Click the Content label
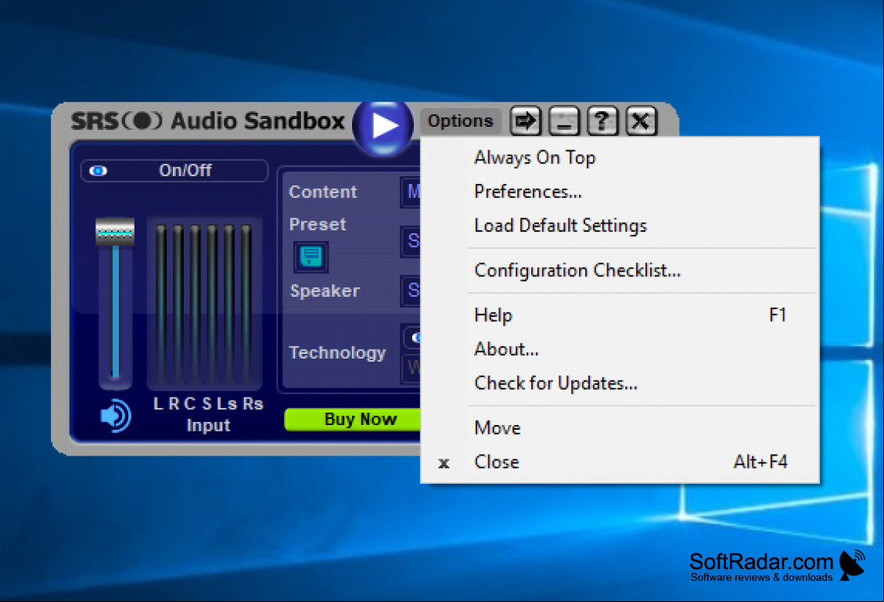The width and height of the screenshot is (884, 602). tap(322, 192)
